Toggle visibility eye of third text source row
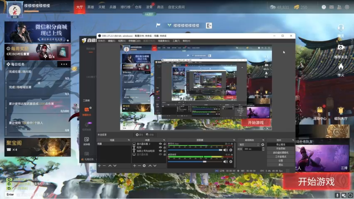 coord(160,151)
